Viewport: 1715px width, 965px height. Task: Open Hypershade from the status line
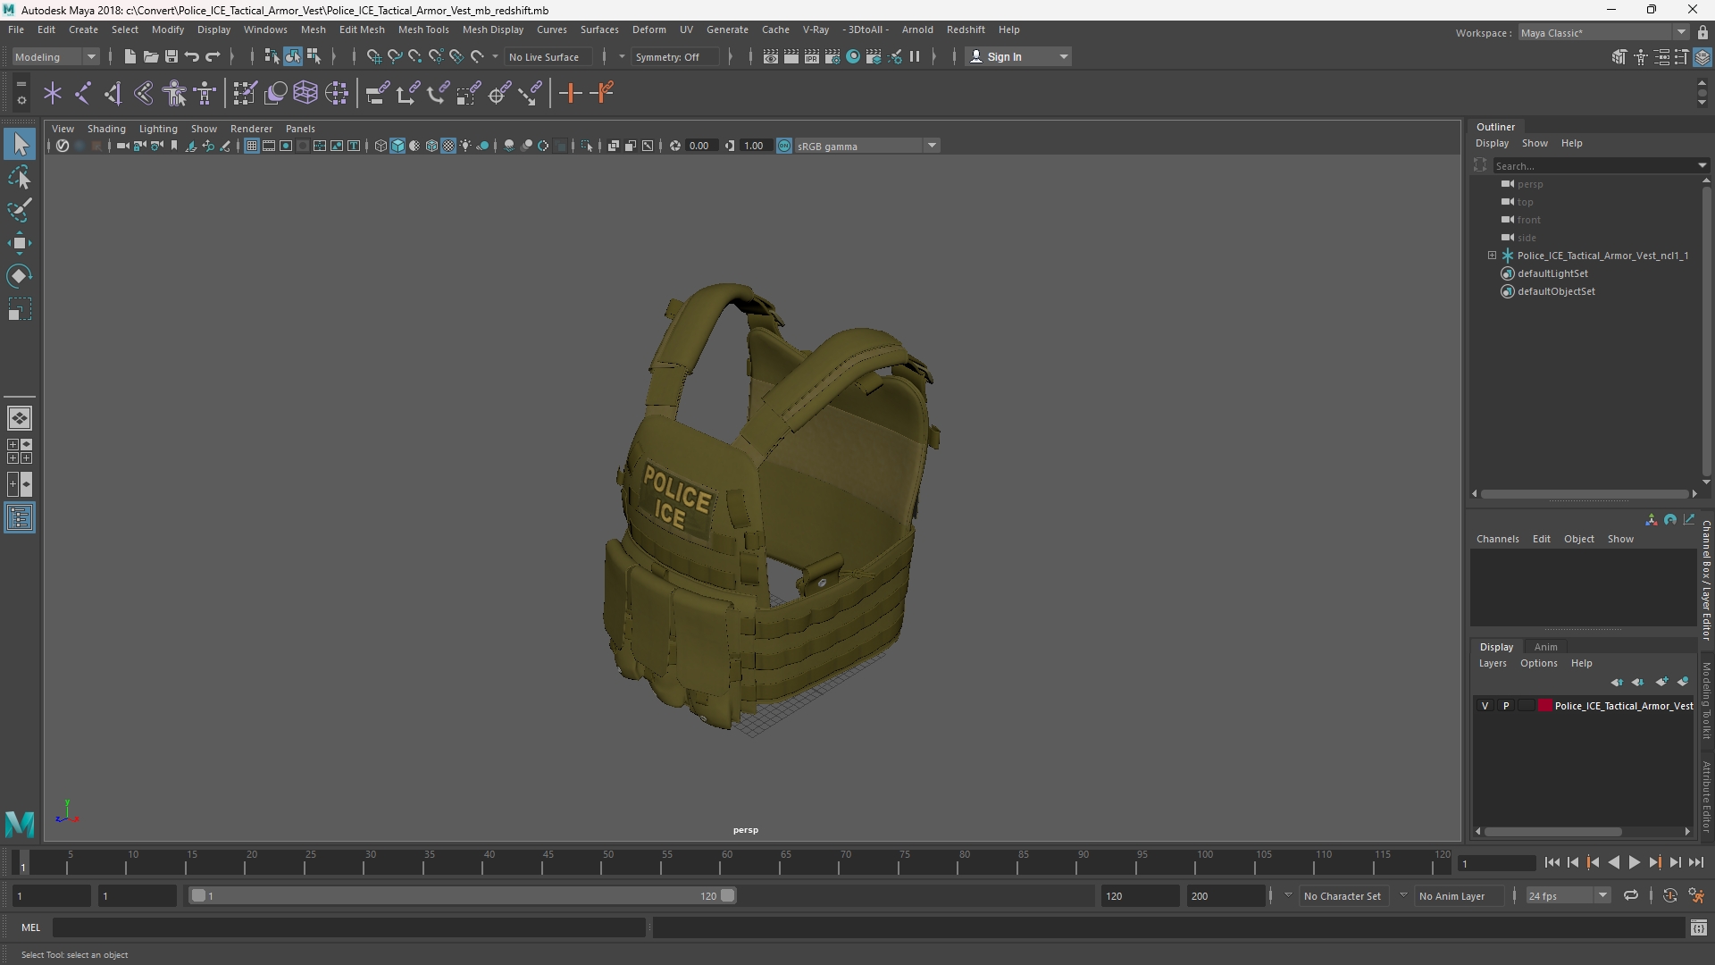click(853, 57)
